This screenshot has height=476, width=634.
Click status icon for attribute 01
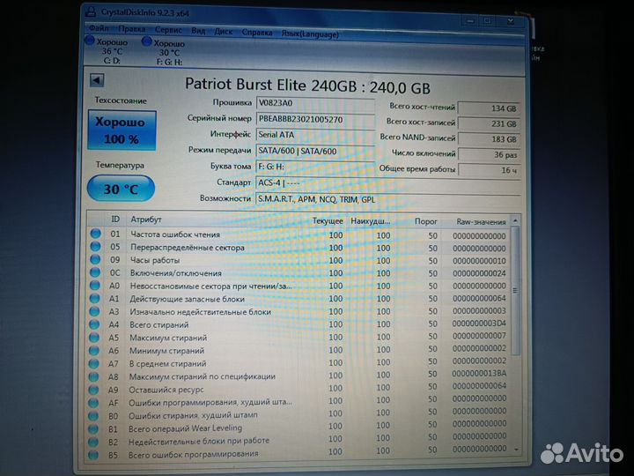[x=95, y=234]
